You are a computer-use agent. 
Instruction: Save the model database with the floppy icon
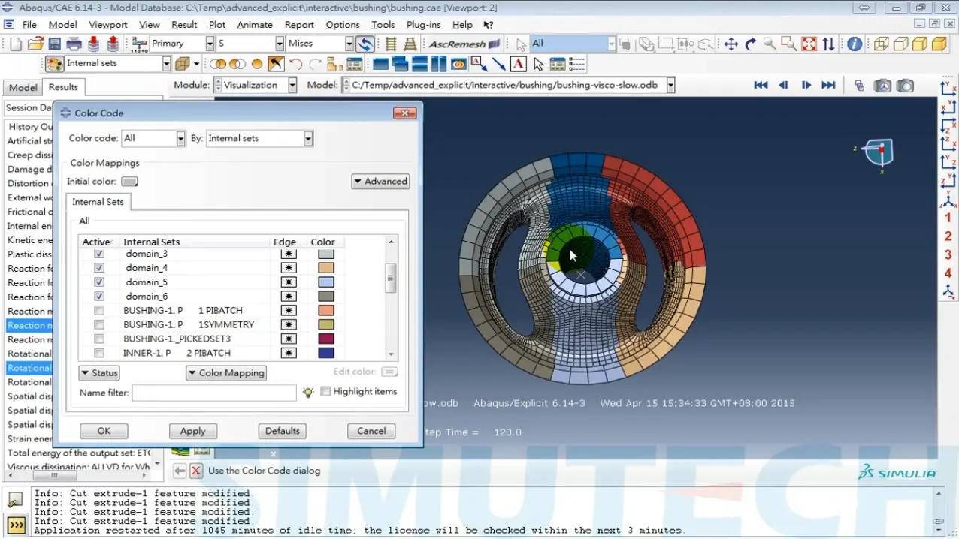pyautogui.click(x=54, y=44)
